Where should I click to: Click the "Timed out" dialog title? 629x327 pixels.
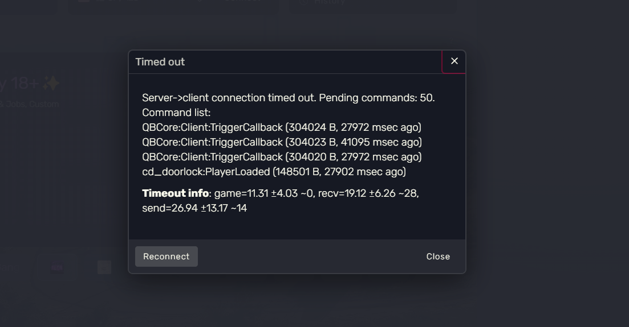[x=160, y=62]
